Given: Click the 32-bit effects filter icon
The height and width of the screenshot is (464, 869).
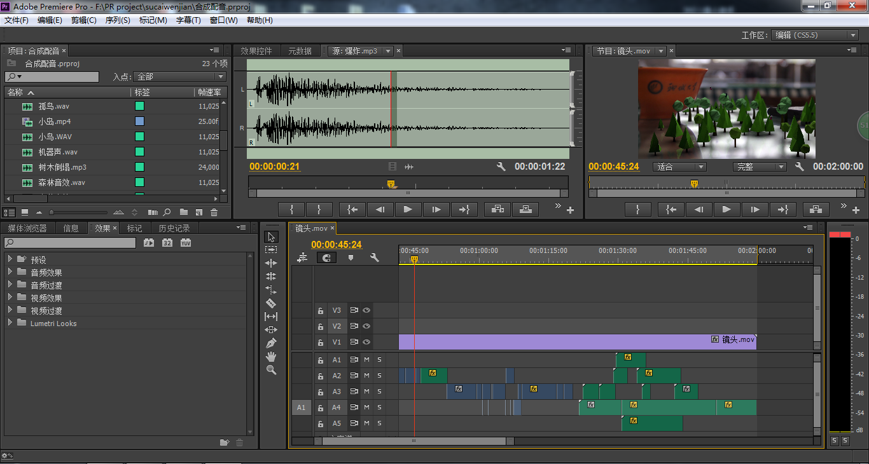Looking at the screenshot, I should coord(167,243).
